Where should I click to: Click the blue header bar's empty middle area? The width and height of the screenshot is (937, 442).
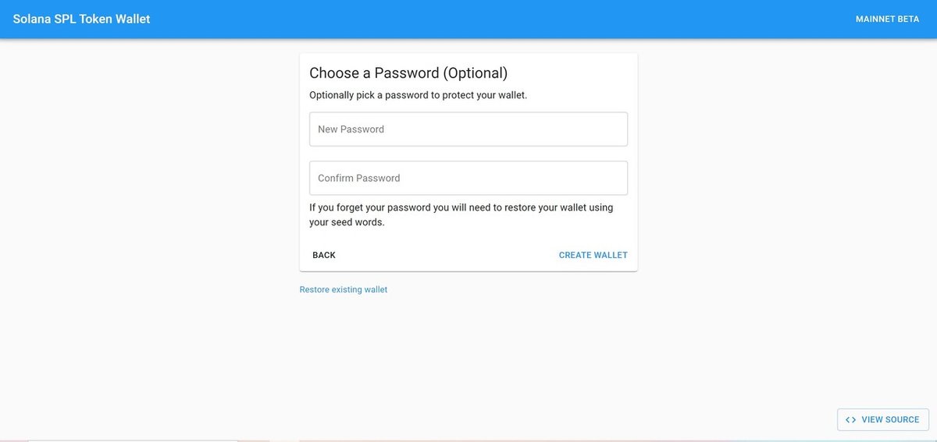[500, 19]
